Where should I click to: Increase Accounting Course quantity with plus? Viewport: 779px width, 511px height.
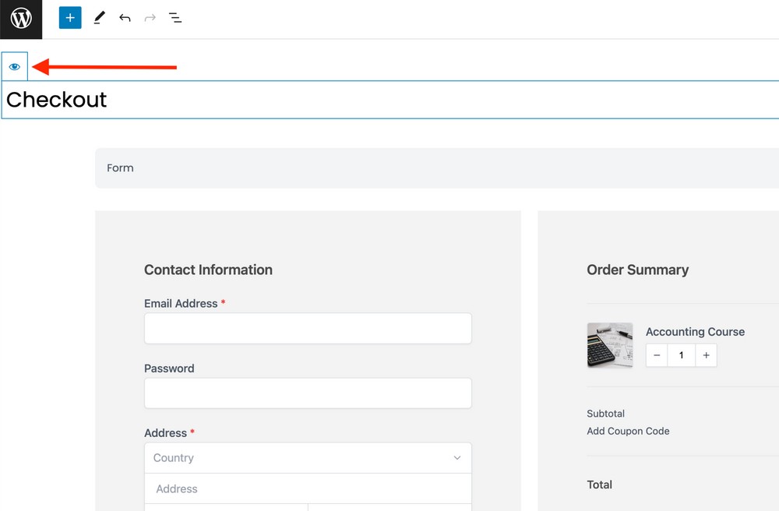click(706, 355)
